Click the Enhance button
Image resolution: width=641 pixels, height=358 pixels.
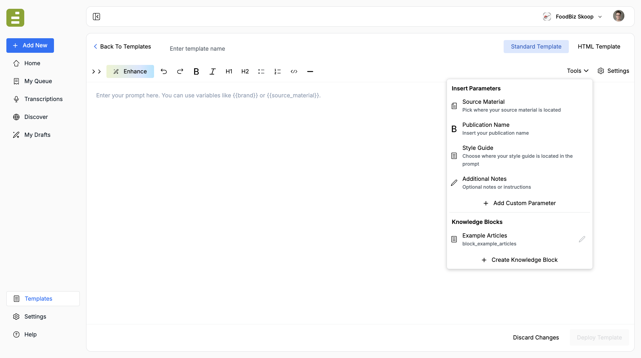(x=130, y=71)
